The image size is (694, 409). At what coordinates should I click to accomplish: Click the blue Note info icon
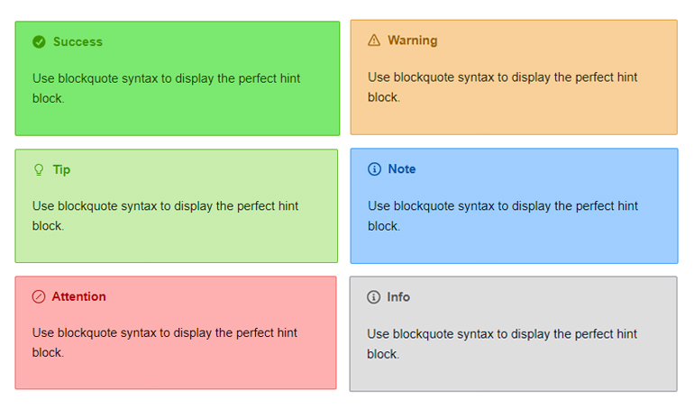(x=374, y=169)
